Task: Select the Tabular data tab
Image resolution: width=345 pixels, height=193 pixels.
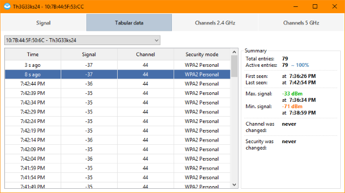Action: 129,23
